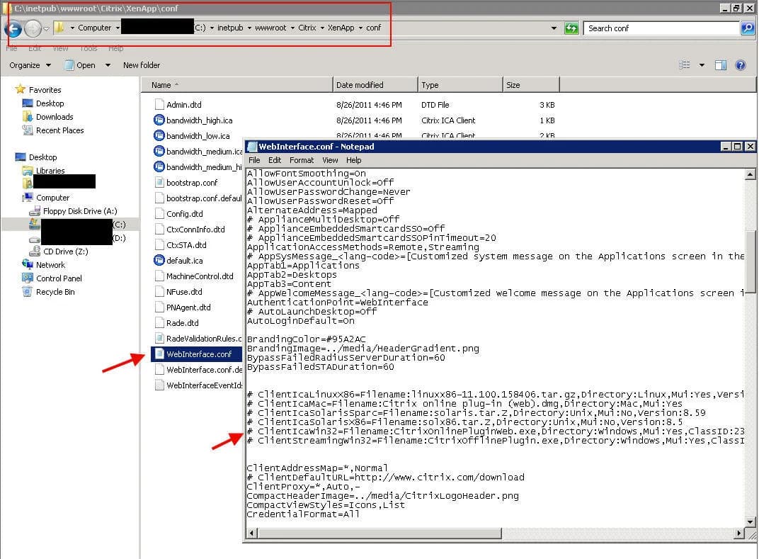The width and height of the screenshot is (759, 559).
Task: Click the green Refresh icon beside address bar
Action: pos(571,28)
